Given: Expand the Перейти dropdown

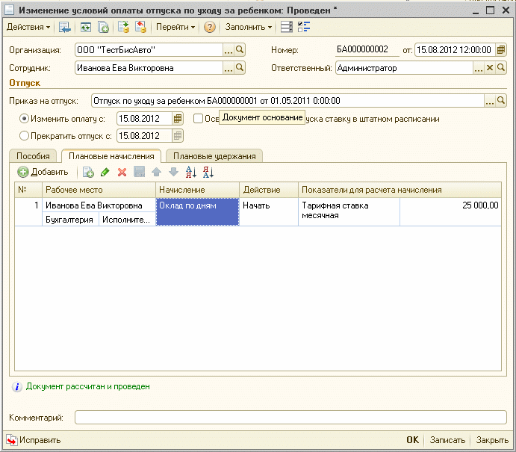Looking at the screenshot, I should click(175, 27).
